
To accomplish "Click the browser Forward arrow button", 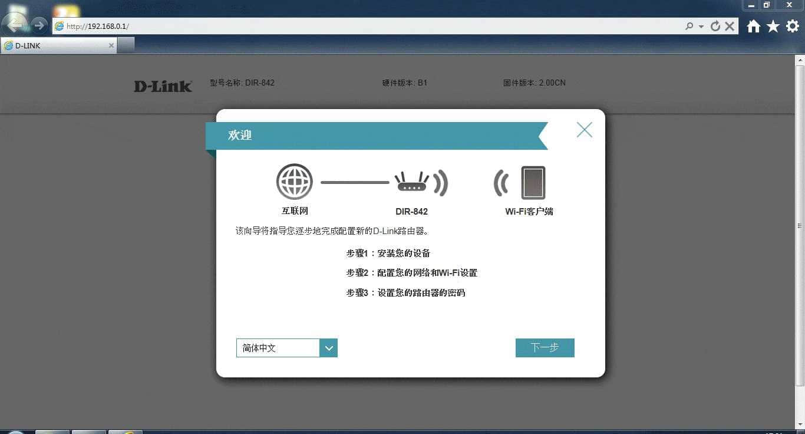I will [39, 25].
